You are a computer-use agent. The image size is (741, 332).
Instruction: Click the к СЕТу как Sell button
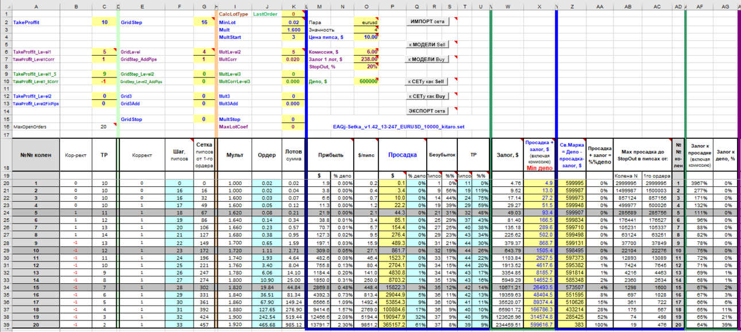tap(426, 81)
